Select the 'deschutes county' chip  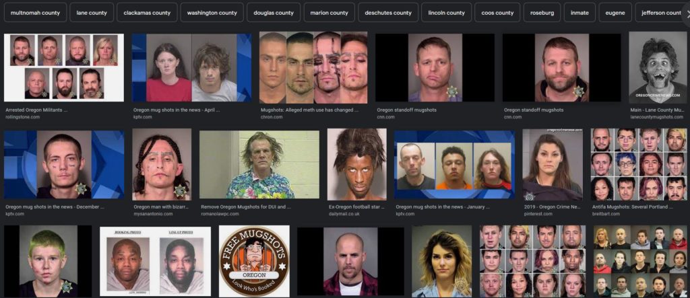pyautogui.click(x=388, y=13)
